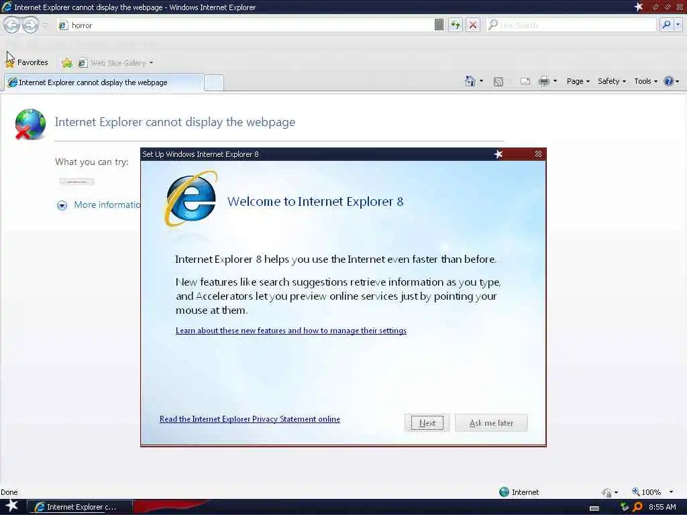This screenshot has height=515, width=687.
Task: Click the RSS Feeds icon
Action: [x=498, y=81]
